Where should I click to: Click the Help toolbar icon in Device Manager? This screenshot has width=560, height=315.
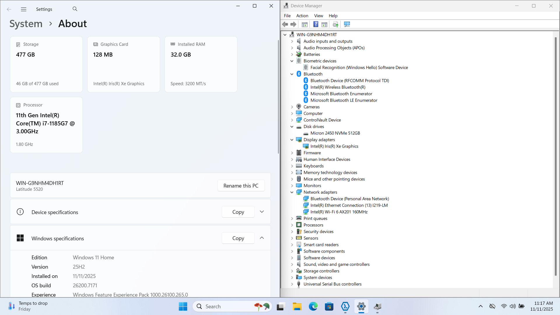point(316,24)
